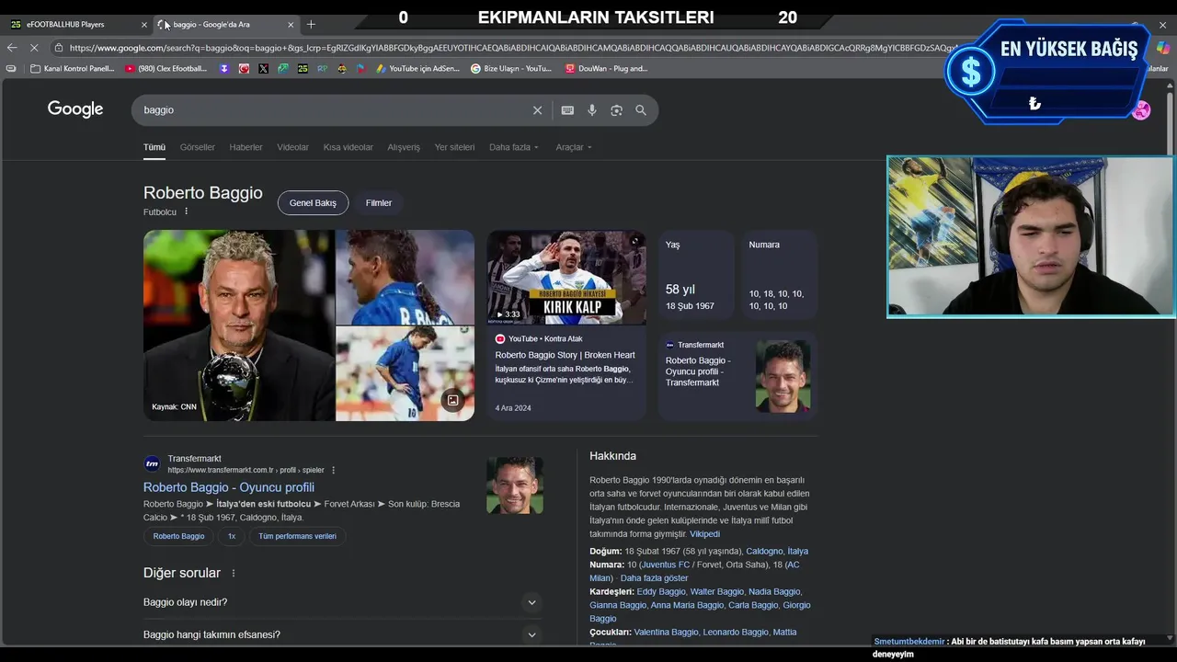Image resolution: width=1177 pixels, height=662 pixels.
Task: Open Baggio blue jersey ponytail photo
Action: [405, 277]
